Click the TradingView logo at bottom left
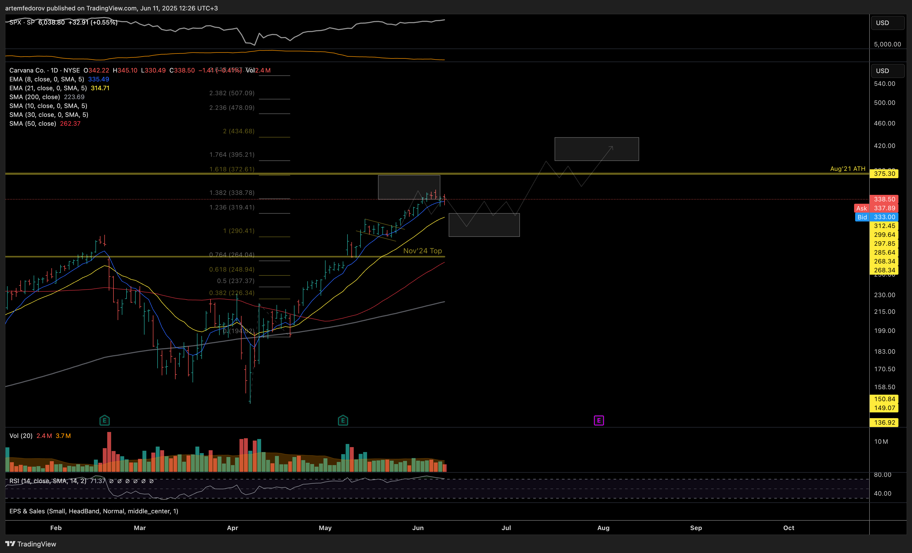Screen dimensions: 912x553 pyautogui.click(x=31, y=544)
